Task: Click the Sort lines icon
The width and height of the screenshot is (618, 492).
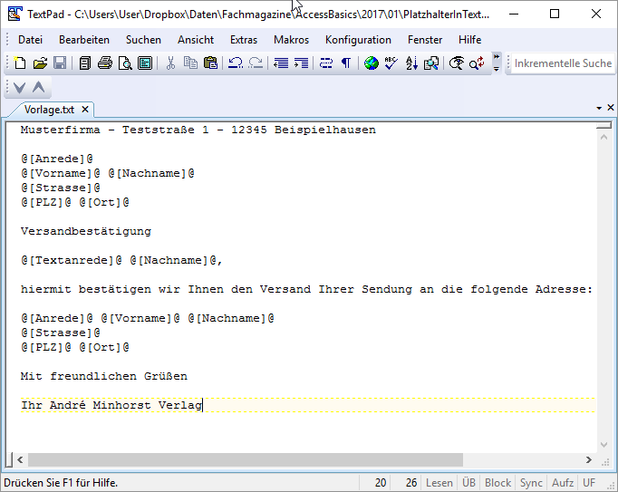Action: pyautogui.click(x=411, y=63)
